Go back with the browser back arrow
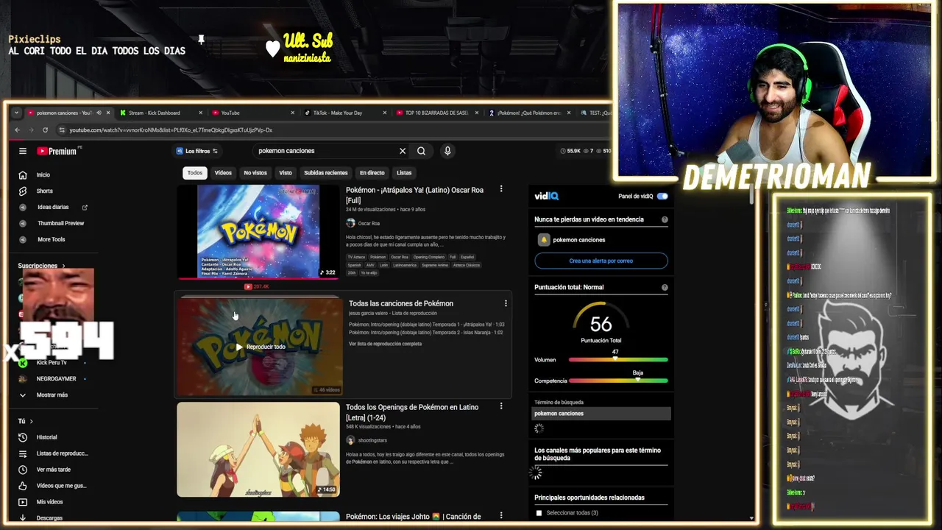Viewport: 942px width, 530px height. [17, 130]
